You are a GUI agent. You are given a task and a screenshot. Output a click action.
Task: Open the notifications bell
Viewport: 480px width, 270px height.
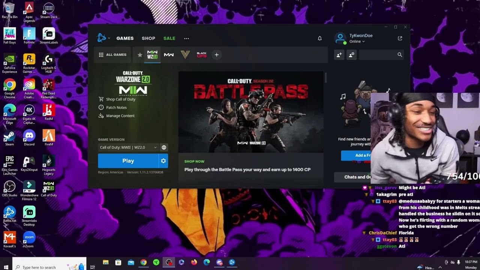click(320, 38)
